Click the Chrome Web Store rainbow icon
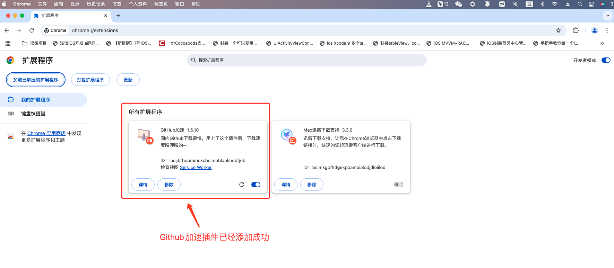 [x=11, y=137]
